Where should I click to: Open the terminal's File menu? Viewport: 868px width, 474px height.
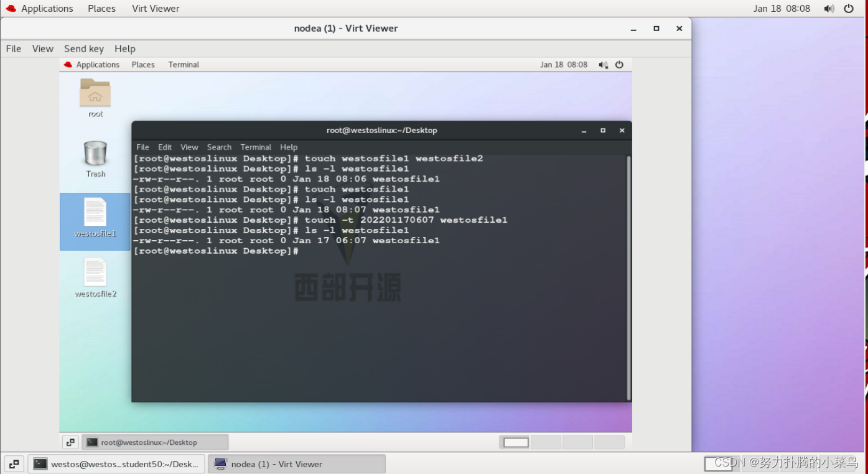(142, 147)
